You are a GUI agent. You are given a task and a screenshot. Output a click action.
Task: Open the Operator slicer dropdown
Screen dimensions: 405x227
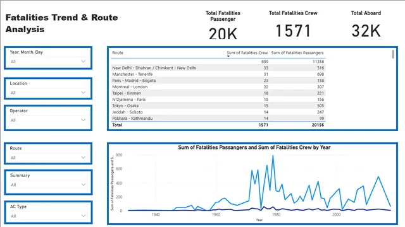point(48,120)
